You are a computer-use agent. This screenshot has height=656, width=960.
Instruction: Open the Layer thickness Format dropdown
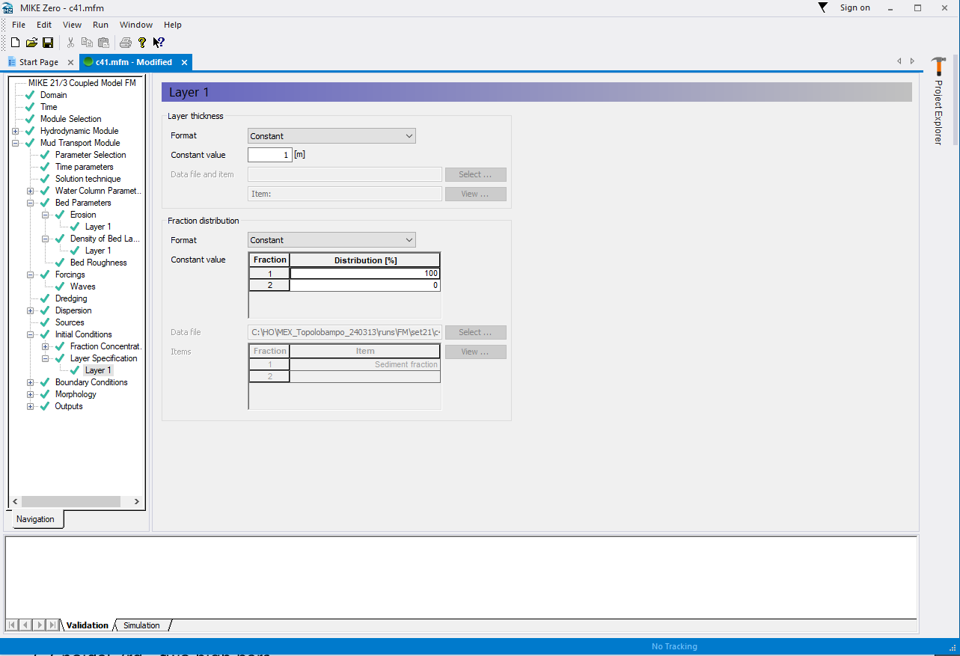(331, 136)
